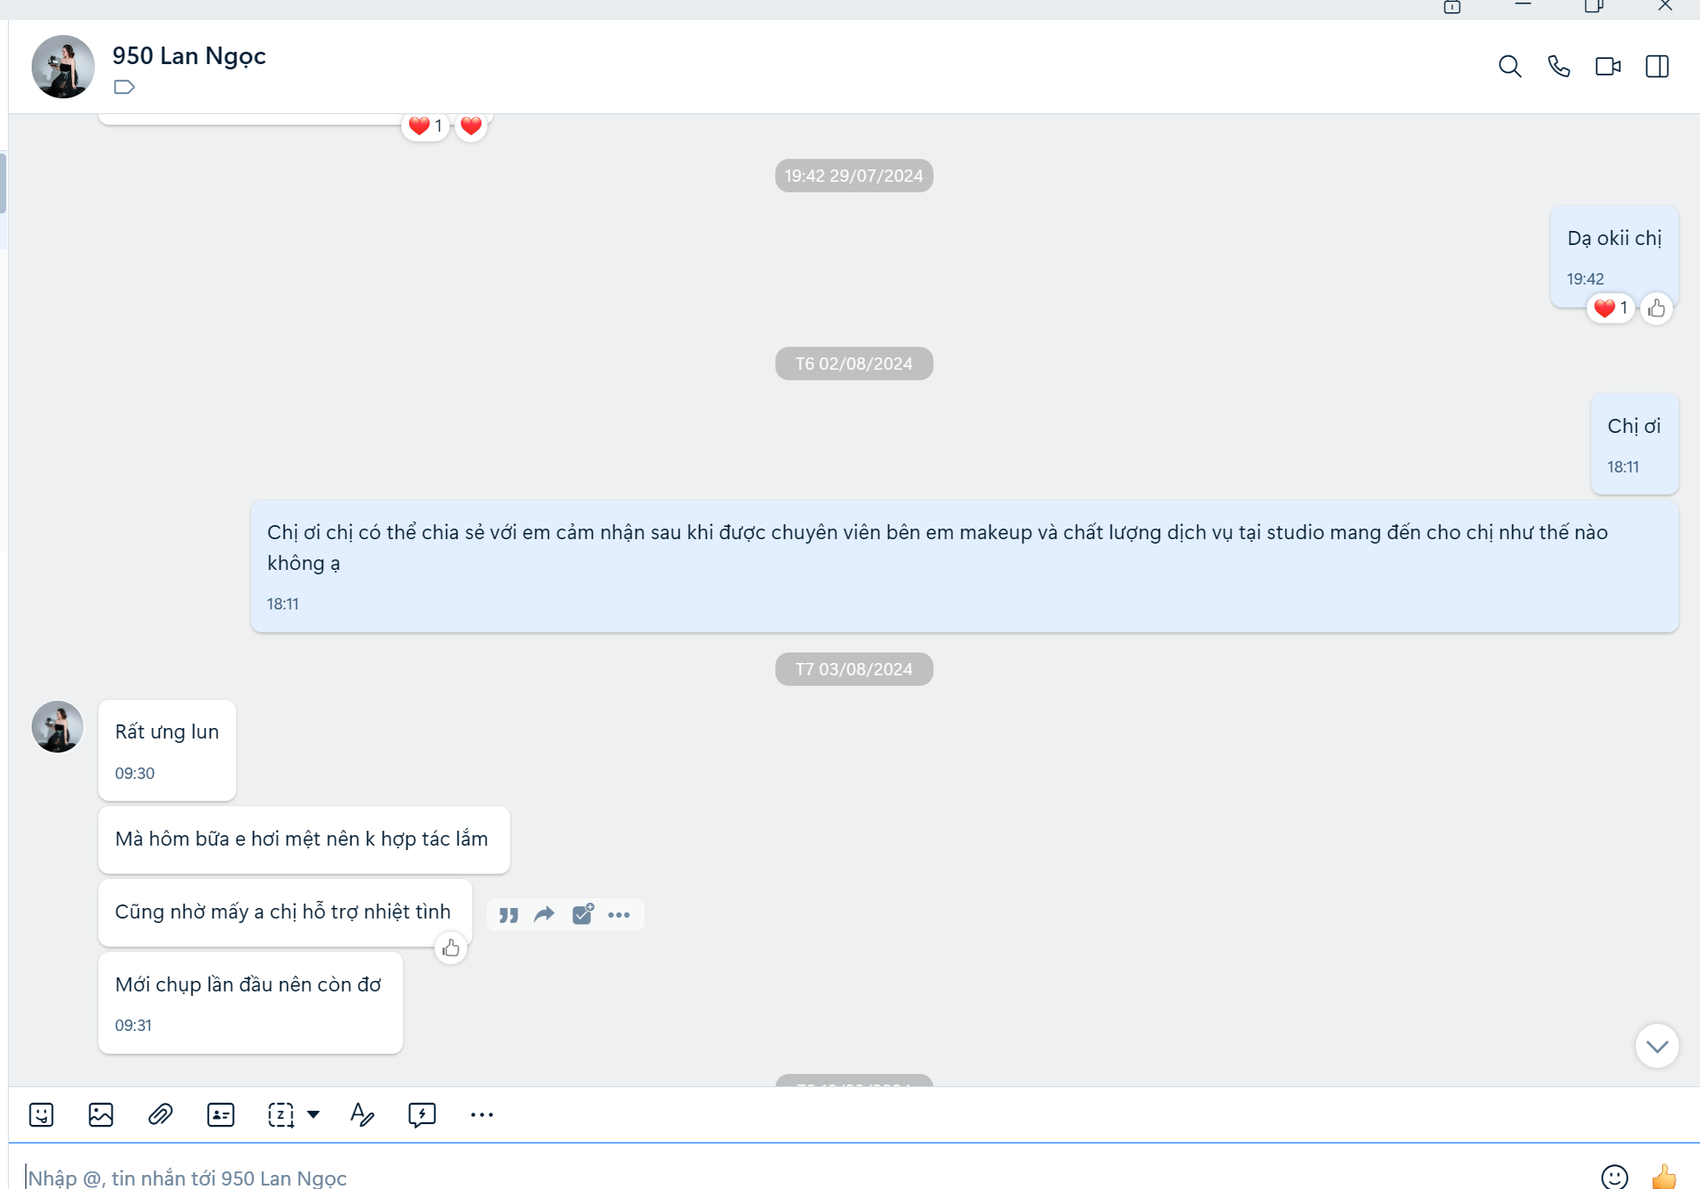Image resolution: width=1700 pixels, height=1189 pixels.
Task: Search messages in this conversation
Action: pyautogui.click(x=1509, y=67)
